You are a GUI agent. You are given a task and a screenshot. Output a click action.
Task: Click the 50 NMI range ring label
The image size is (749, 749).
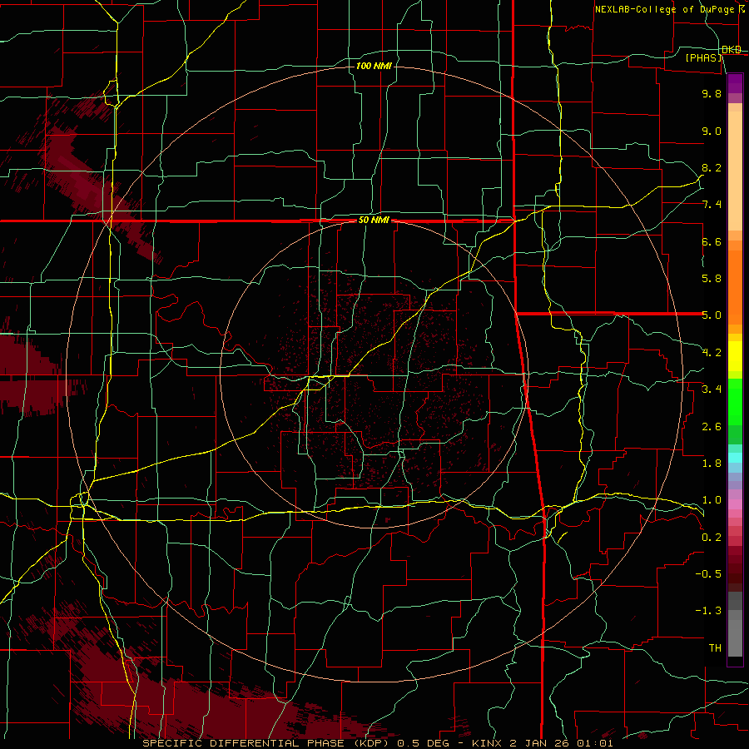click(x=374, y=221)
